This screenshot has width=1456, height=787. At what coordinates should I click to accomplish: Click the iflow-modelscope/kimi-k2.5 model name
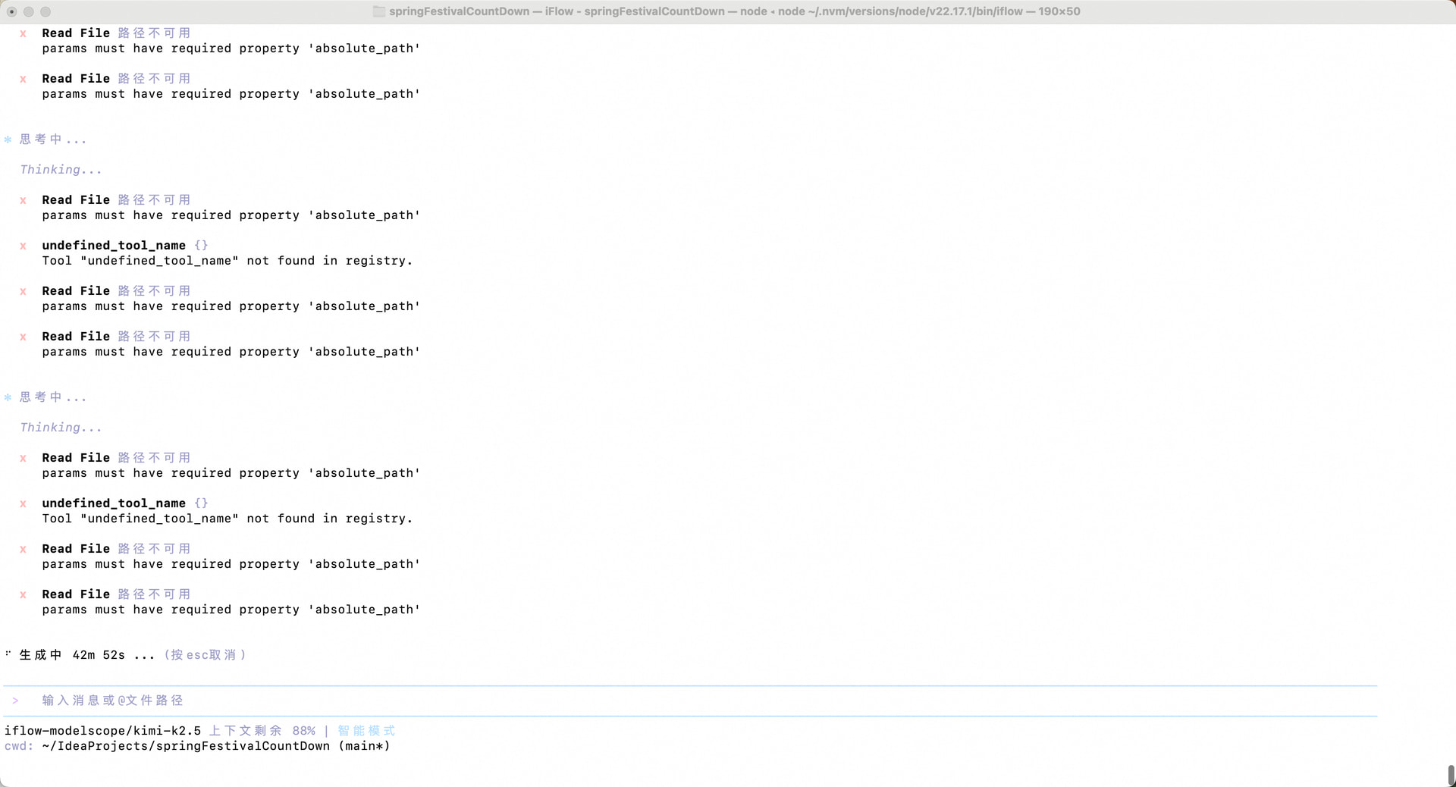tap(102, 731)
